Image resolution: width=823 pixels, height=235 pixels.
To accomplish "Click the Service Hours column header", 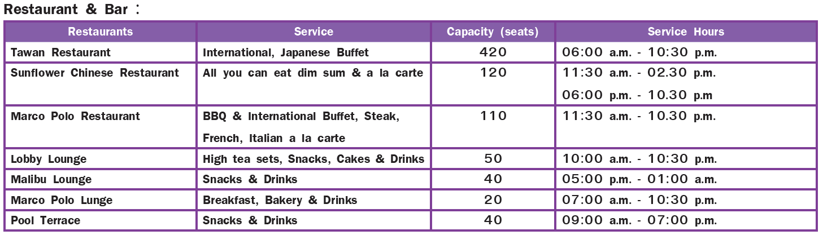I will tap(686, 32).
